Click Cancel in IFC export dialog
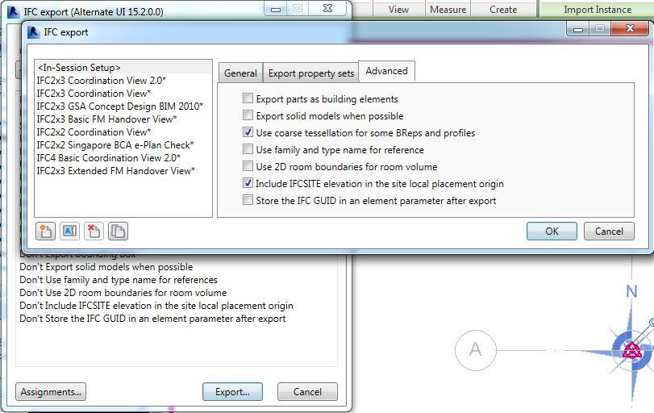654x413 pixels. [x=609, y=232]
